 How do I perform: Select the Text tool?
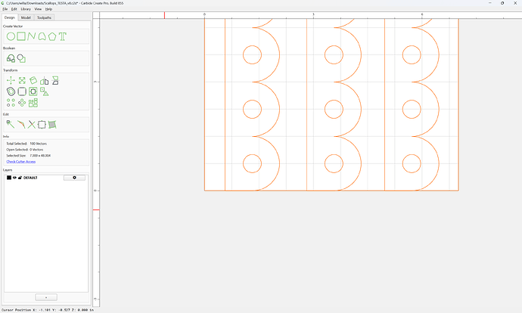tap(63, 36)
